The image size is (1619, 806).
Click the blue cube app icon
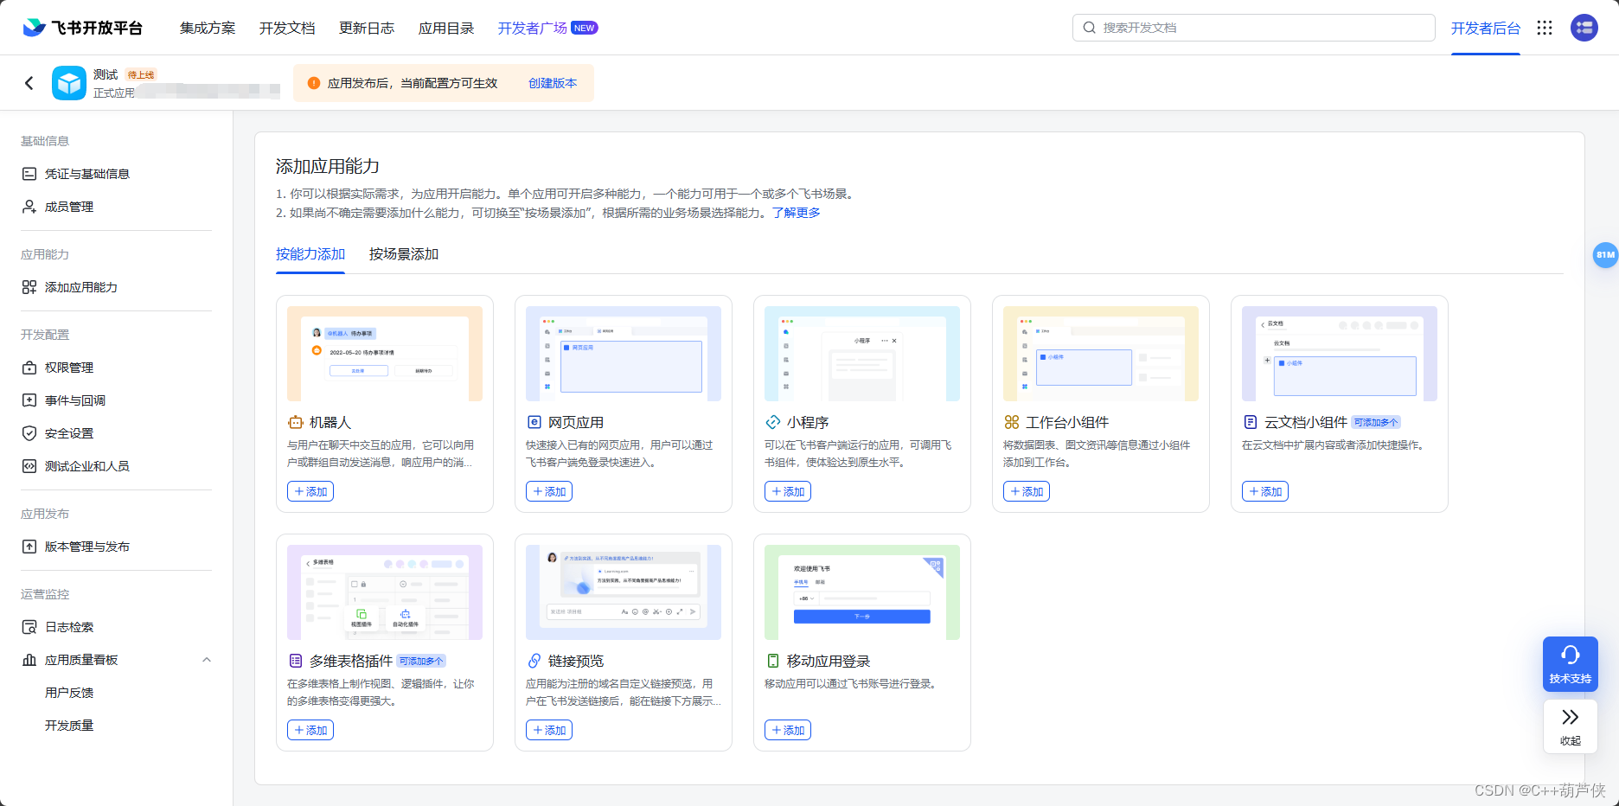pos(69,83)
